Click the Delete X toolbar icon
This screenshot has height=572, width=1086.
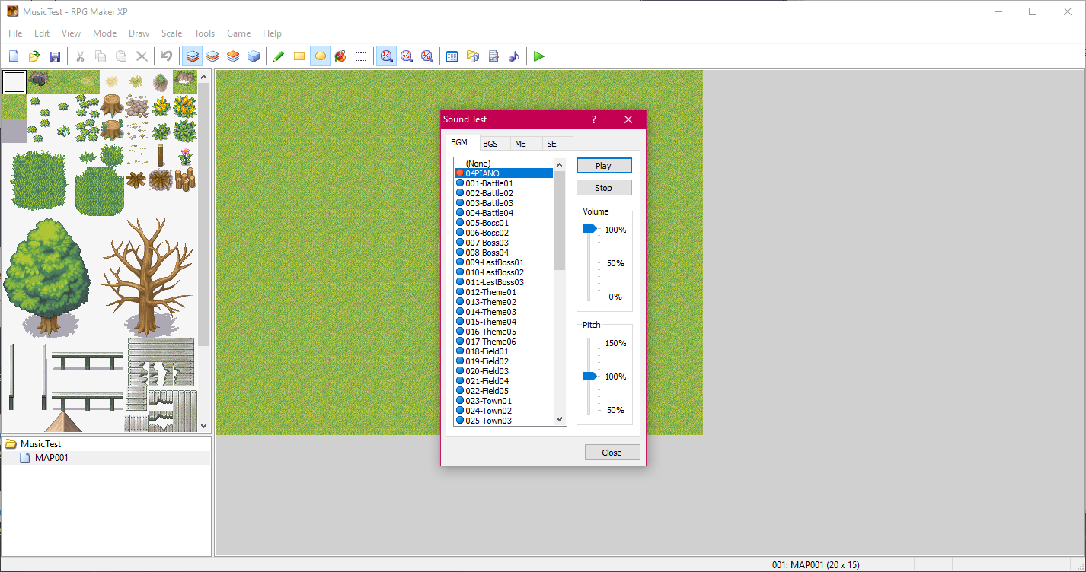click(x=142, y=56)
